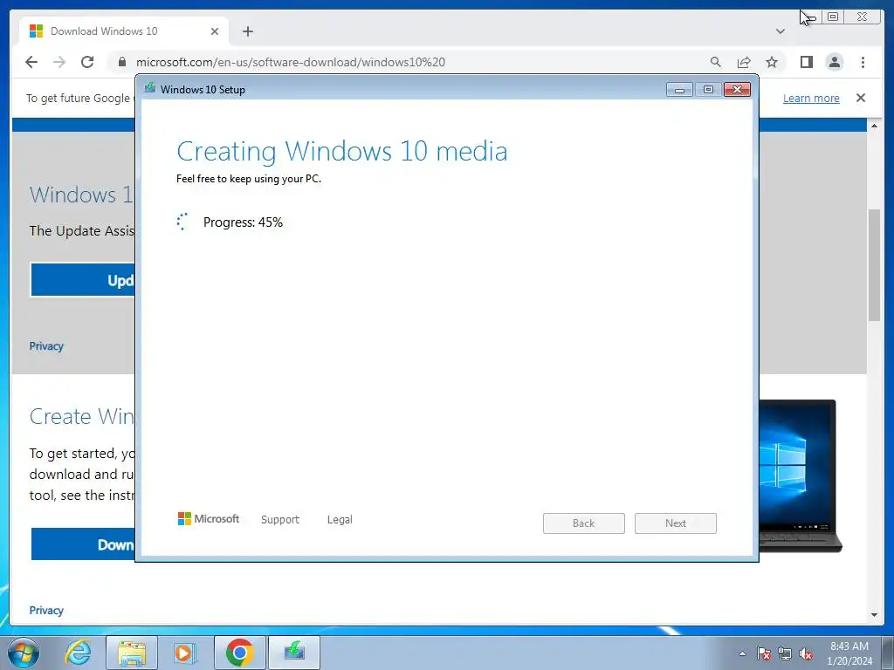
Task: Switch to Windows 10 Setup taskbar item
Action: click(294, 653)
